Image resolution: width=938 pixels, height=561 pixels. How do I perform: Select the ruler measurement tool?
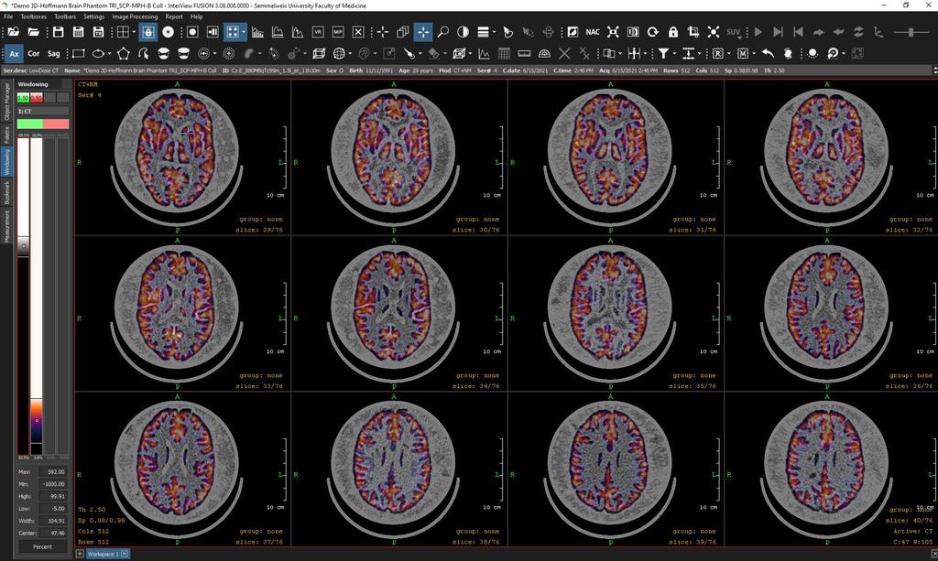524,53
